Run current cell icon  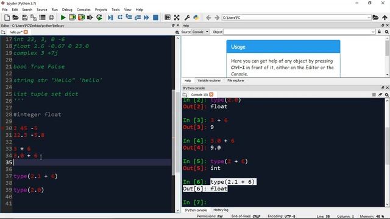tap(73, 18)
